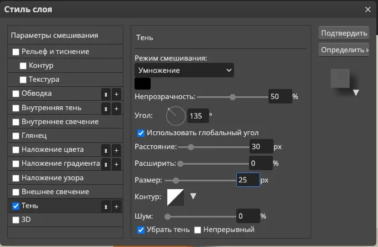Open the black shadow color swatch
This screenshot has width=378, height=247.
tap(142, 83)
